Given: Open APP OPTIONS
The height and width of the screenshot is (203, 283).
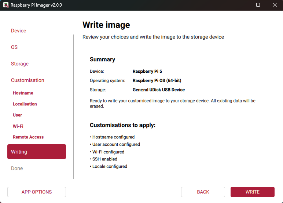Looking at the screenshot, I should click(37, 192).
